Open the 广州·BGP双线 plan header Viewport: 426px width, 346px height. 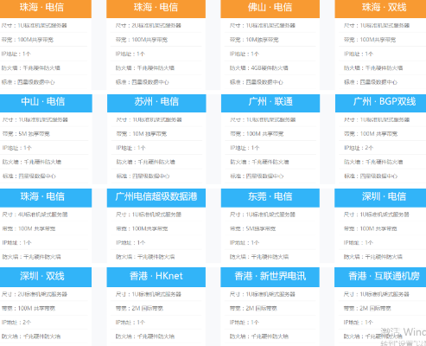point(380,103)
